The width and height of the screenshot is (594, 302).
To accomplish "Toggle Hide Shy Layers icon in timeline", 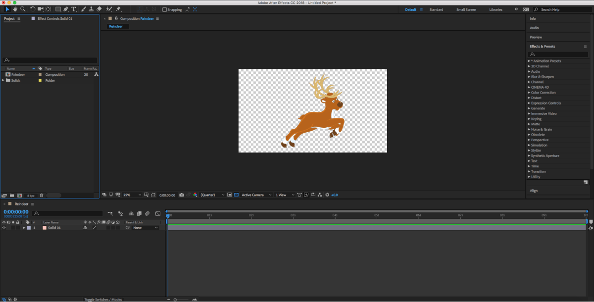I will (131, 213).
